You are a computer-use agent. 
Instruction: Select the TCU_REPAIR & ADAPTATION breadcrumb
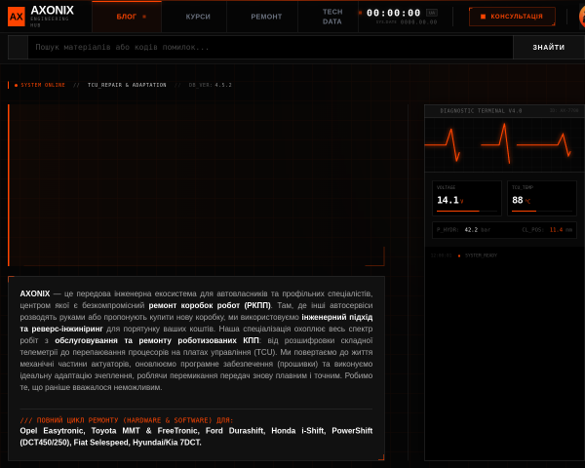point(127,85)
